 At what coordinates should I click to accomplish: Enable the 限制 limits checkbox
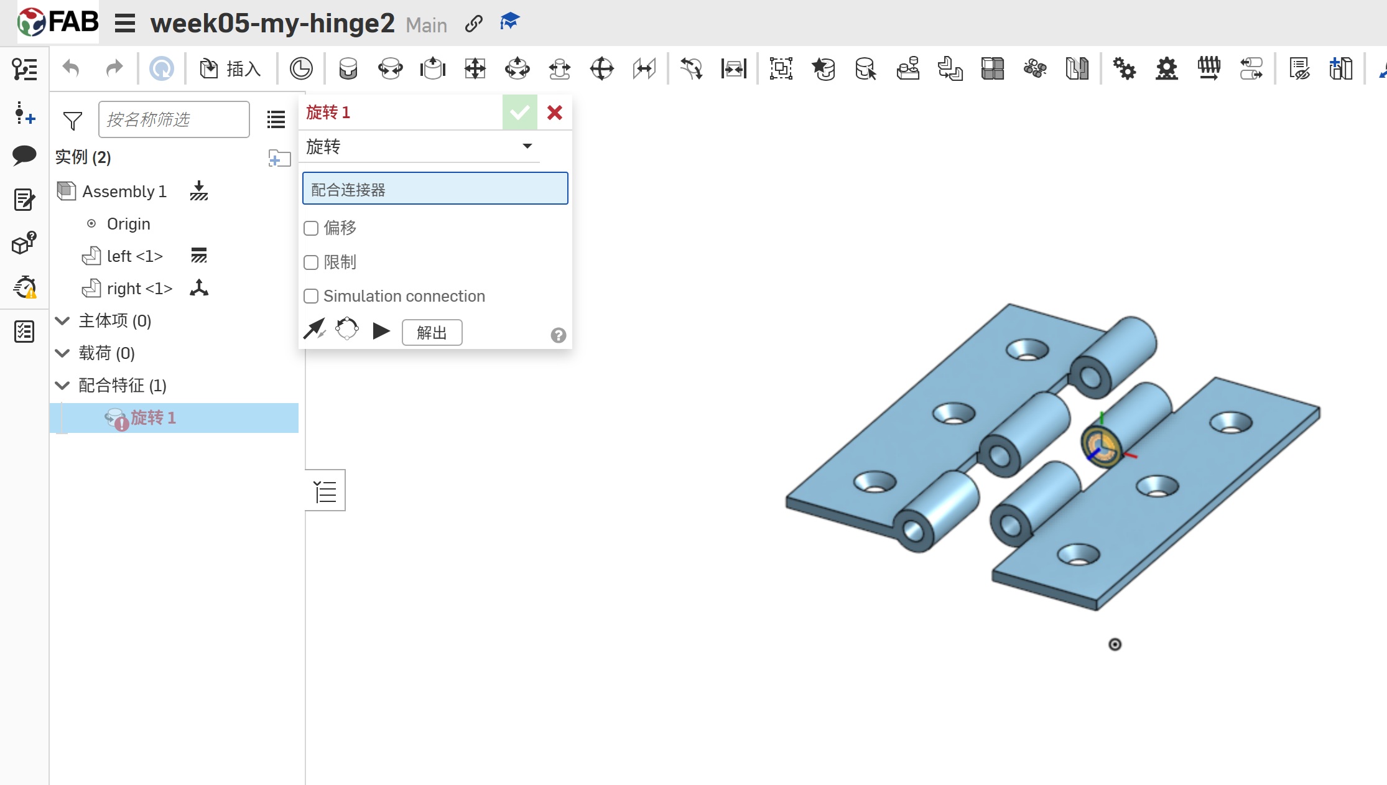coord(311,262)
